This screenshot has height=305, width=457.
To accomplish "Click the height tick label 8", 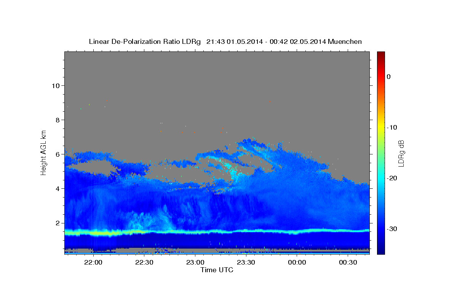I will (x=57, y=120).
